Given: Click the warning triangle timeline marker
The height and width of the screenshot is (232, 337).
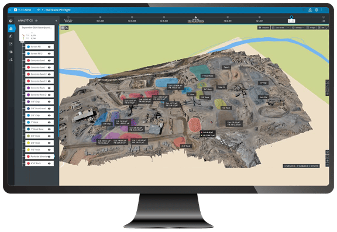Looking at the screenshot, I should click(x=195, y=17).
